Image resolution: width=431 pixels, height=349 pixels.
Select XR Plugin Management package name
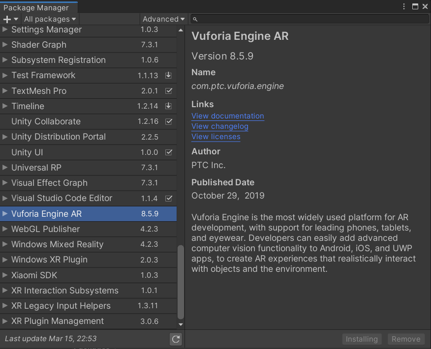58,321
